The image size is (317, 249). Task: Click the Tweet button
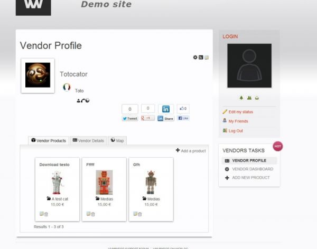point(130,119)
